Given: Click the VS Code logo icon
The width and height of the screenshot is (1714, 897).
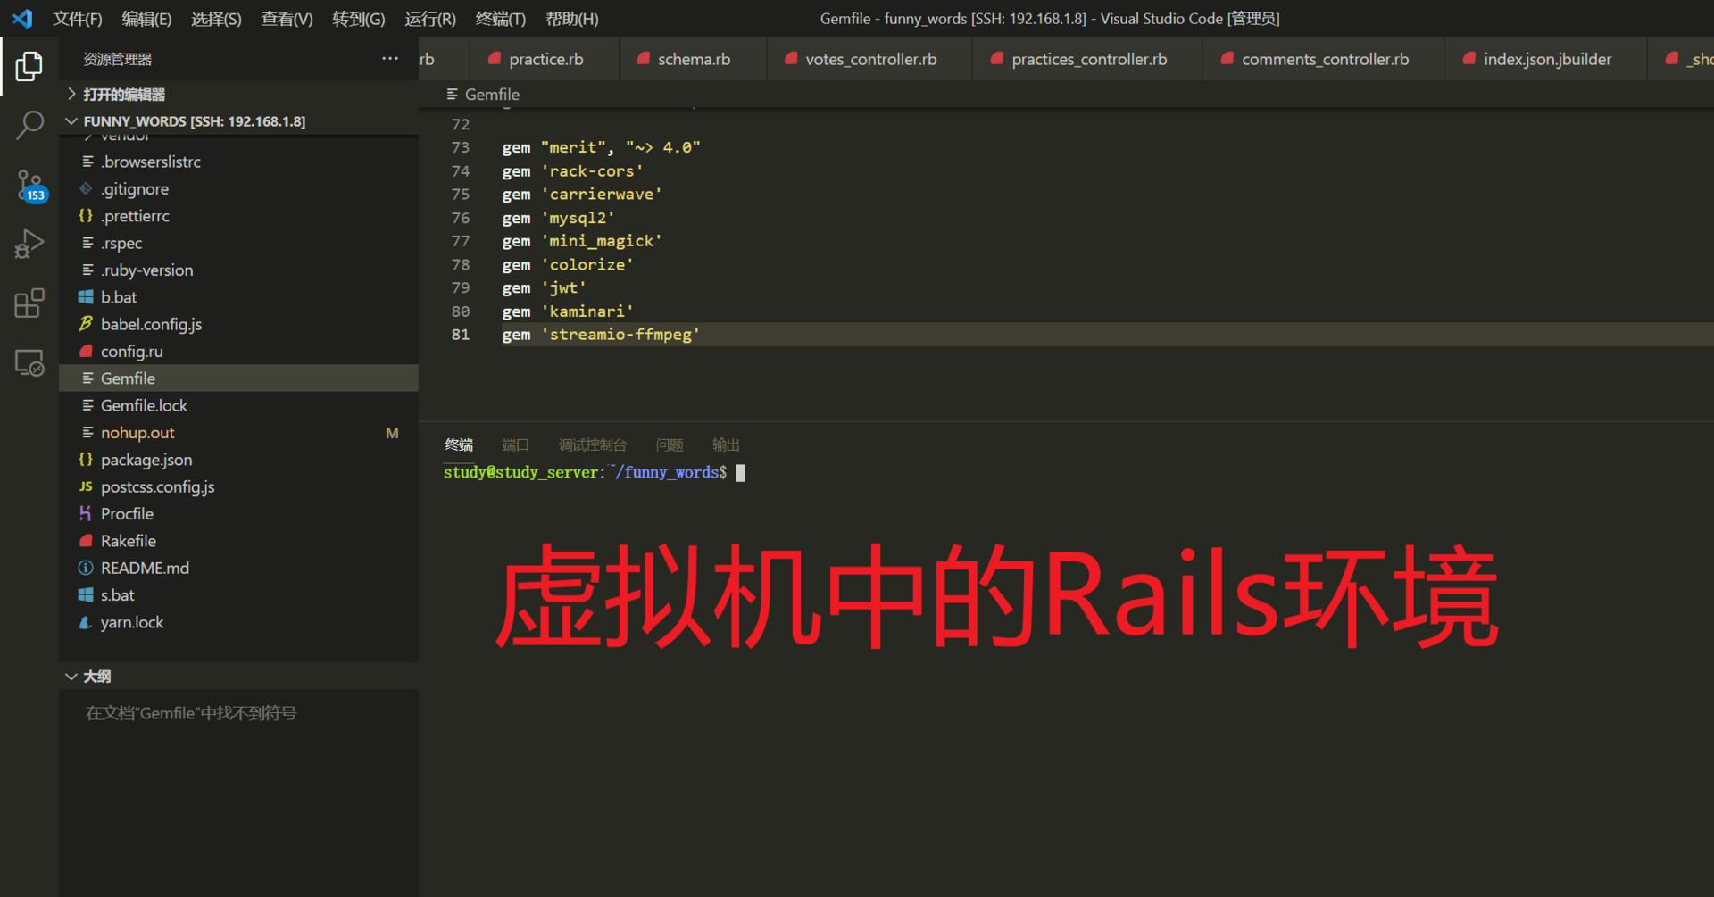Looking at the screenshot, I should [x=22, y=18].
